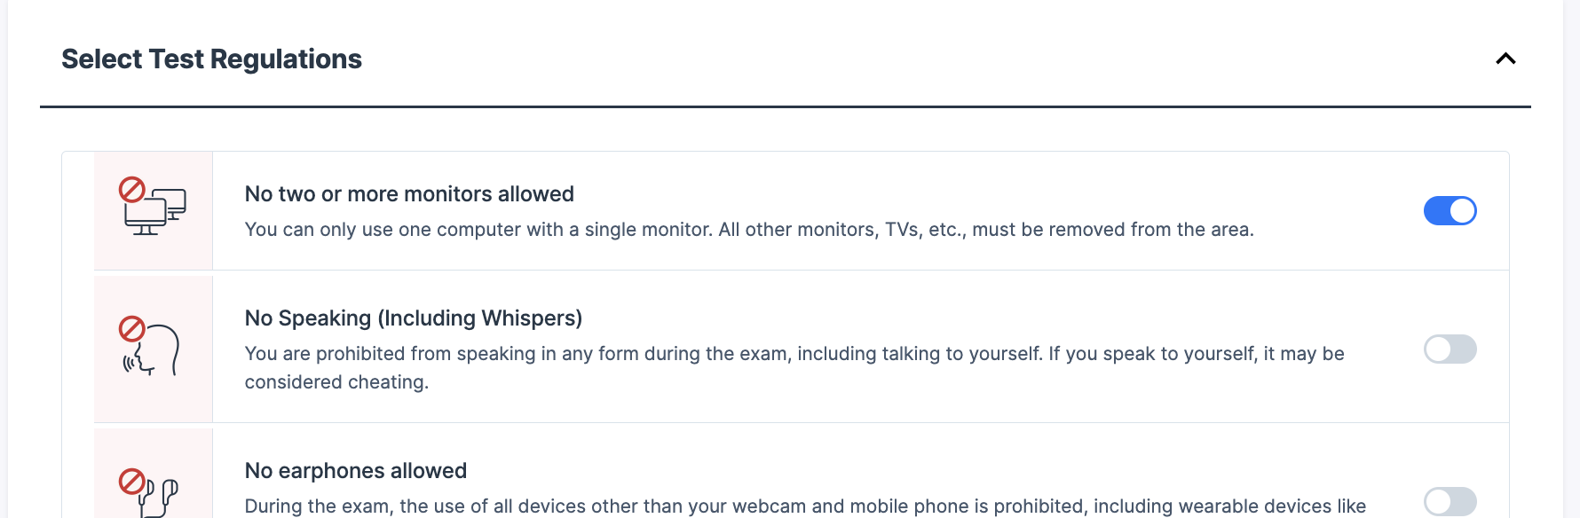Click the sound waves beside the speaking head
This screenshot has height=518, width=1580.
pos(131,362)
